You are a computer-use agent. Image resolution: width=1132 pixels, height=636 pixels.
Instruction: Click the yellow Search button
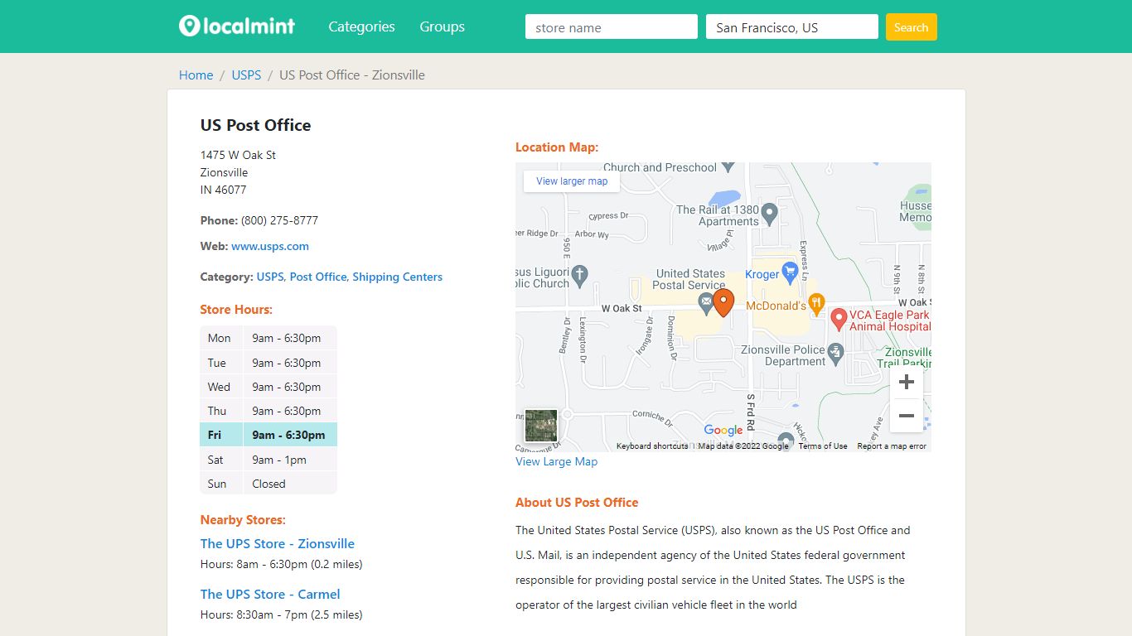point(912,26)
